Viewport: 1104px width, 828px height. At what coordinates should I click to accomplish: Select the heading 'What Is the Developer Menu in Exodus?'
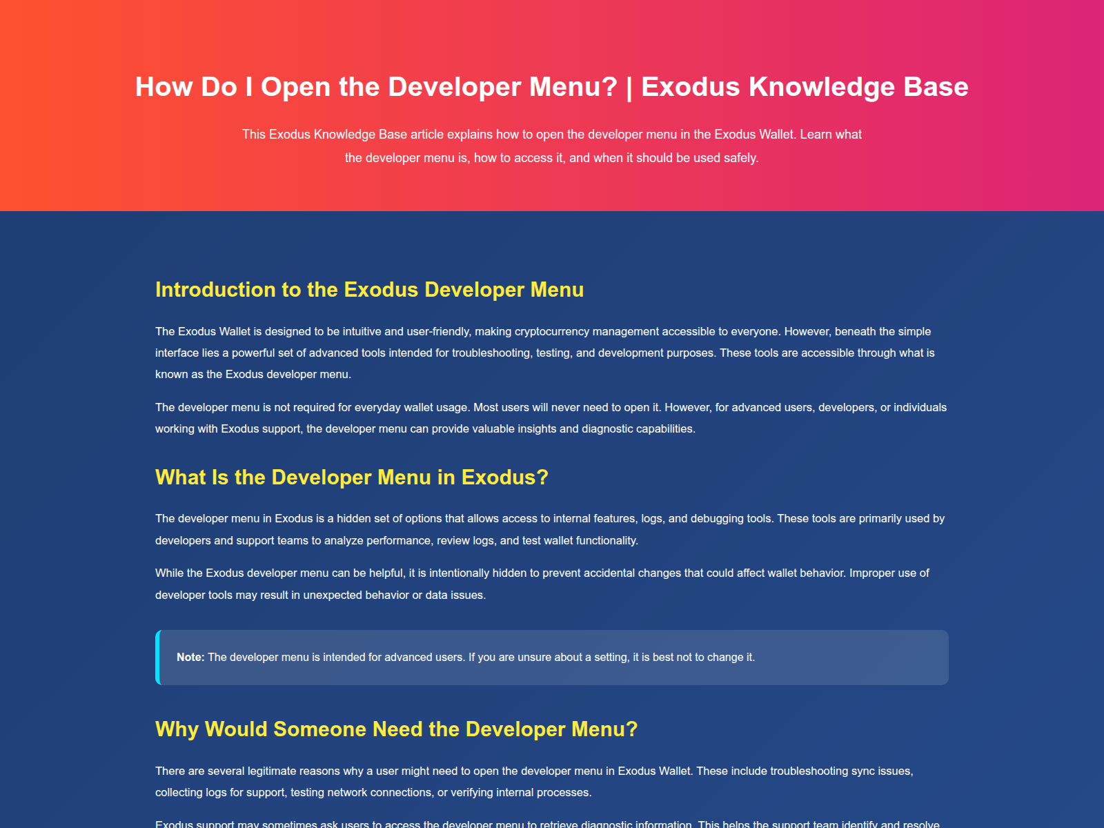352,477
